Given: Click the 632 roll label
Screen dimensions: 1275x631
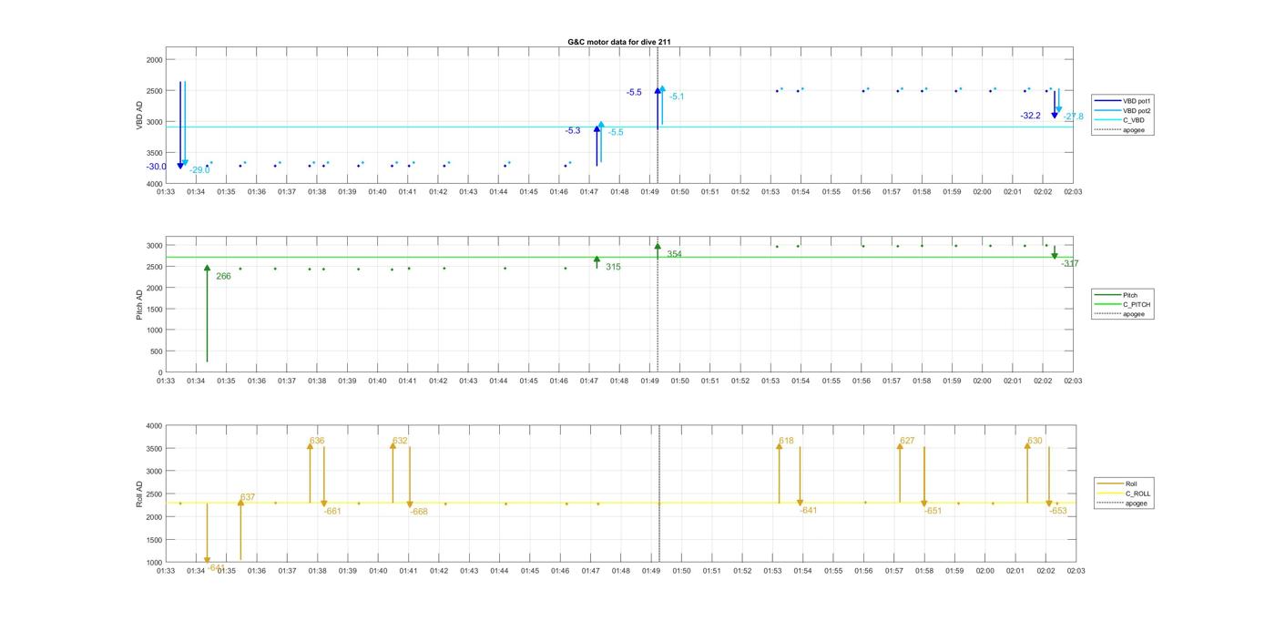Looking at the screenshot, I should coord(400,441).
